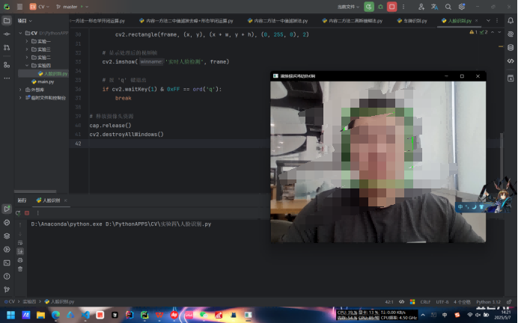Switch to 内容二方法一中值滤波法.py tab
518x323 pixels.
[278, 21]
